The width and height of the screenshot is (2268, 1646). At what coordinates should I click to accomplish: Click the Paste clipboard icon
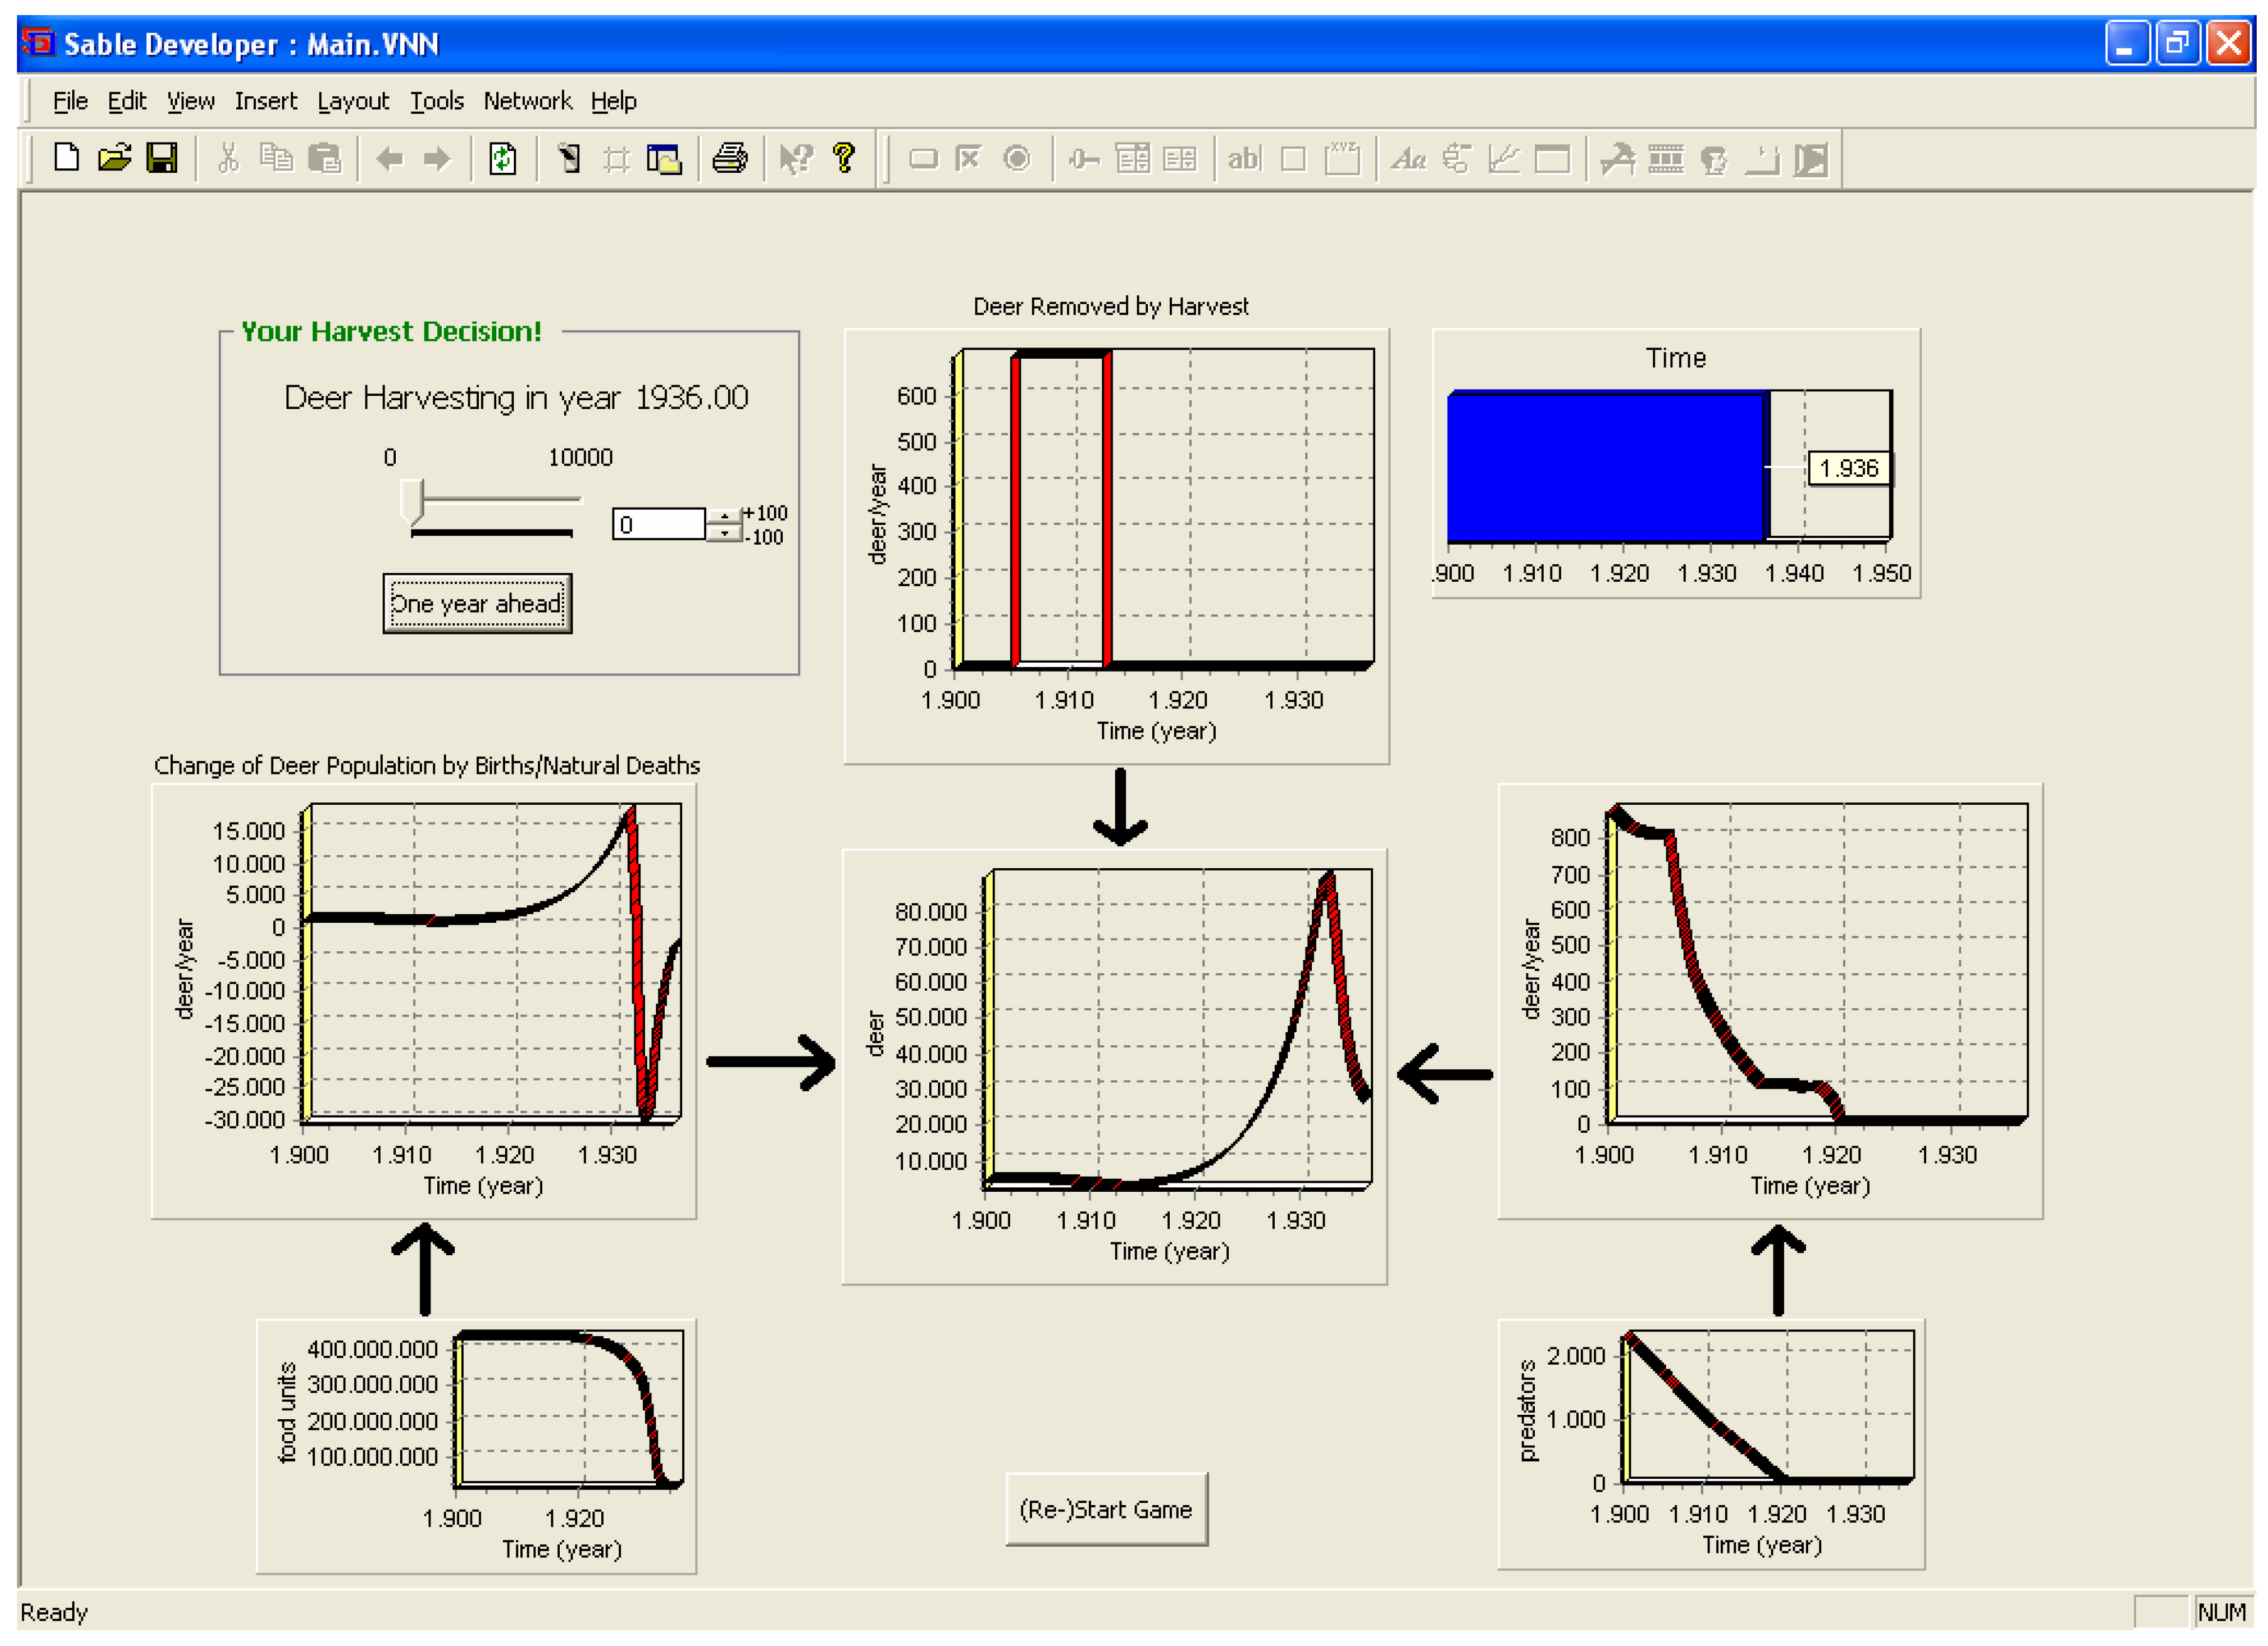coord(324,158)
